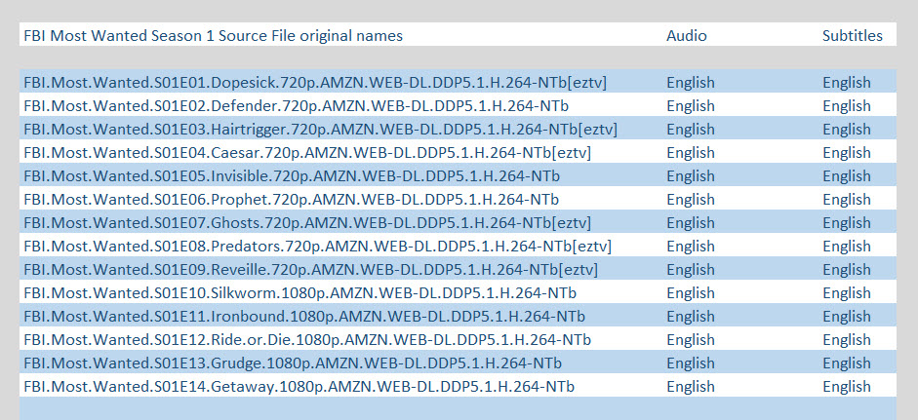The width and height of the screenshot is (918, 420).
Task: Click Subtitles 'English' in the Prophet row
Action: pos(847,200)
